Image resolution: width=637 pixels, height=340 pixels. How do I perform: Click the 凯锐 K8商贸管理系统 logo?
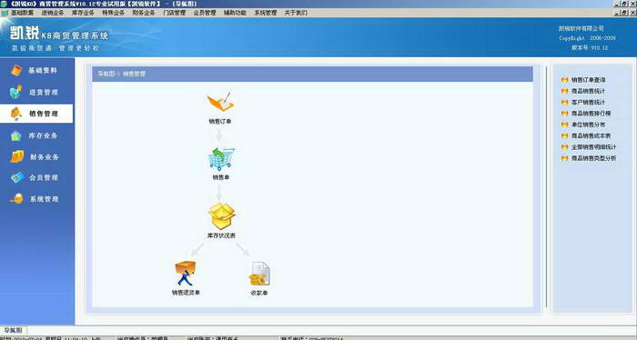click(59, 34)
